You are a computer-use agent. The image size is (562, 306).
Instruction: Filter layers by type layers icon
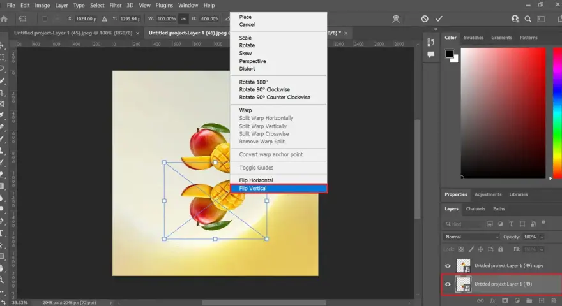511,224
